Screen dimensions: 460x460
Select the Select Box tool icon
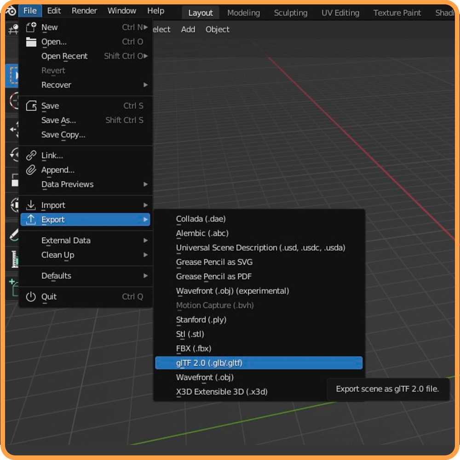click(12, 76)
